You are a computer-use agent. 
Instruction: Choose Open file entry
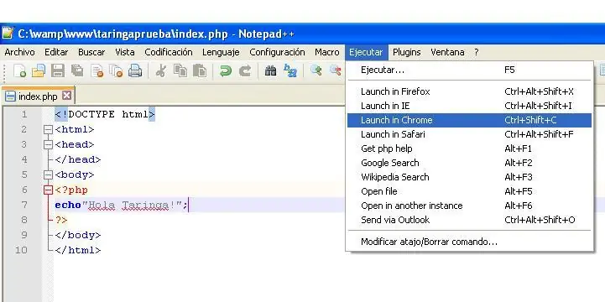(x=469, y=192)
